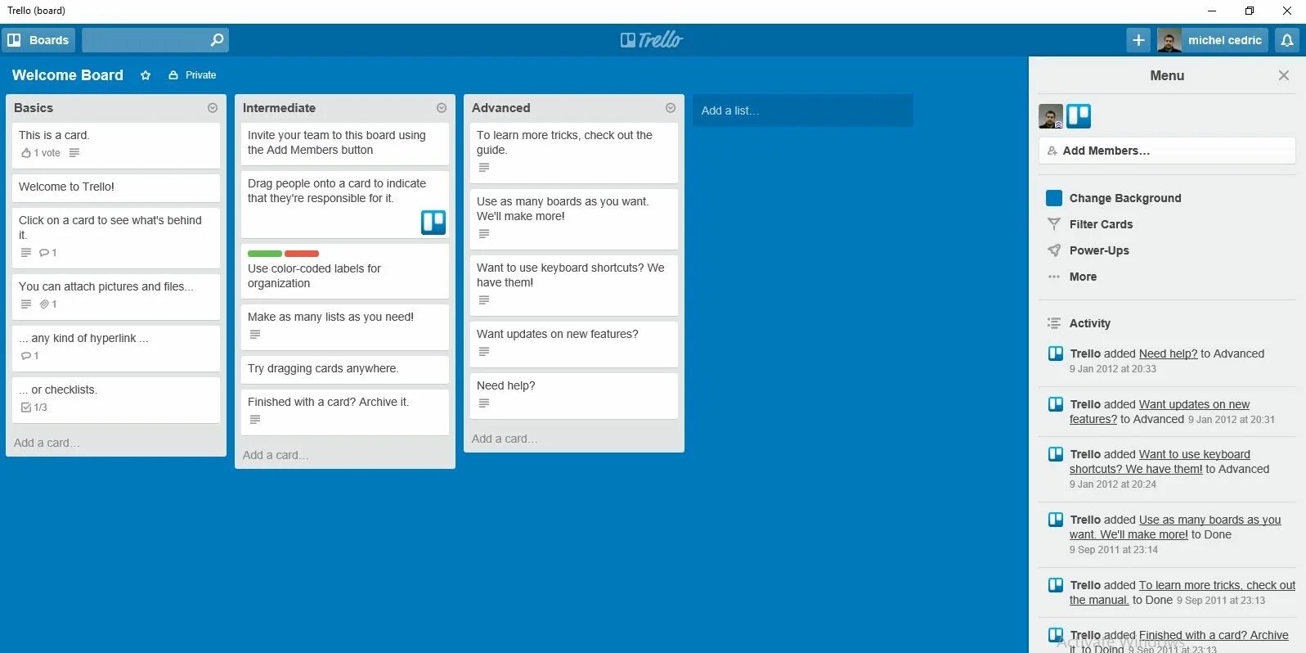1306x653 pixels.
Task: Click description icon on 'Make as many lists' card
Action: click(x=255, y=335)
